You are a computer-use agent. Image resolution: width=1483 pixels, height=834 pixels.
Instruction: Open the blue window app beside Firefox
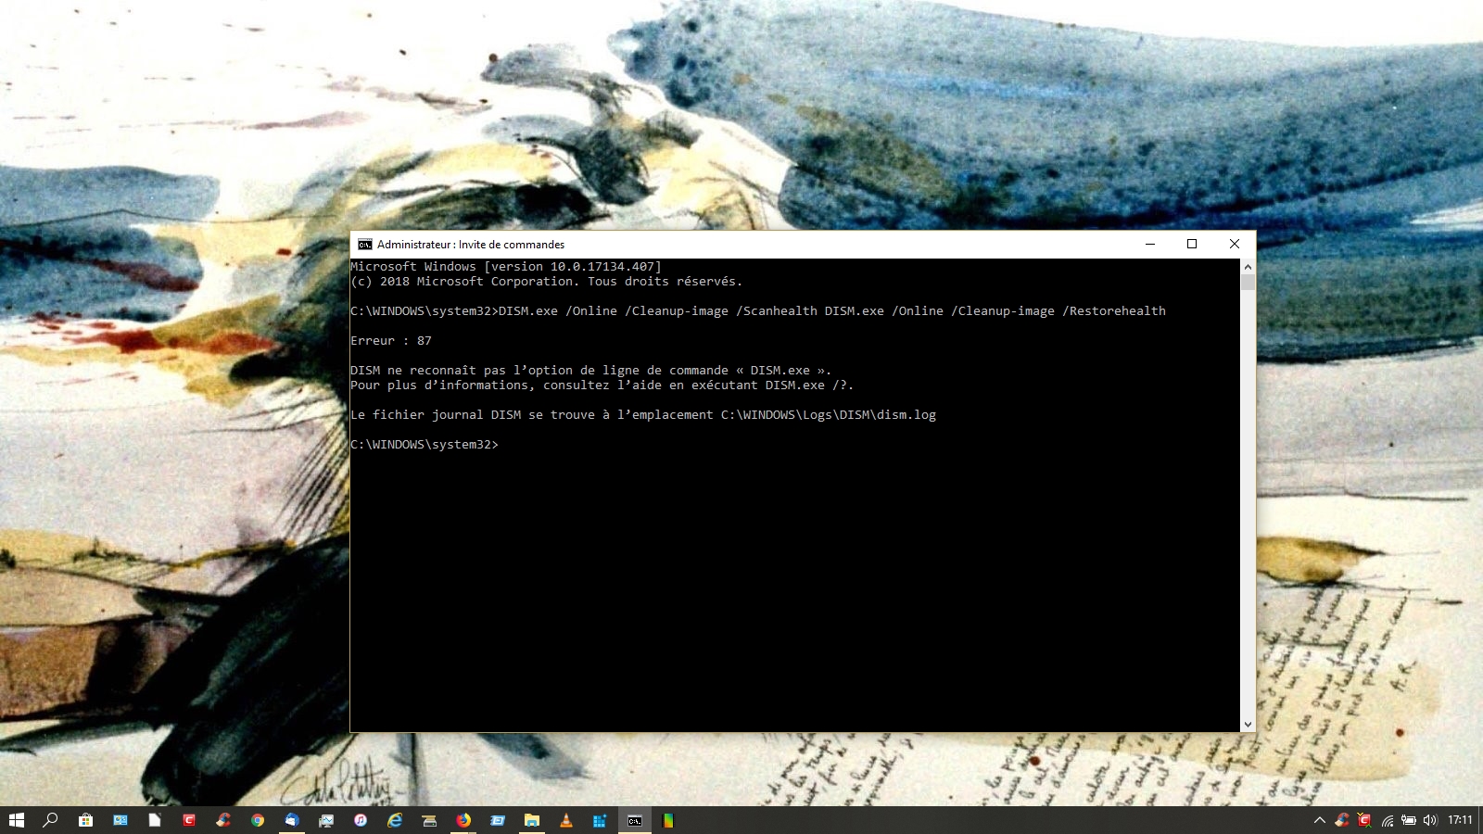tap(498, 820)
